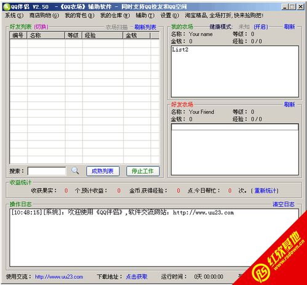This screenshot has width=307, height=285.
Task: Open the 商店购物(G) menu
Action: 44,15
